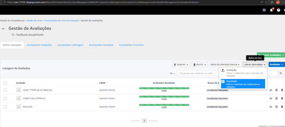Open the table icon in Id.860 row
285x127 pixels.
(276, 98)
